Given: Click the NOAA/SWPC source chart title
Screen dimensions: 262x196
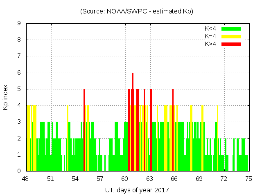Looking at the screenshot, I should click(x=137, y=11).
